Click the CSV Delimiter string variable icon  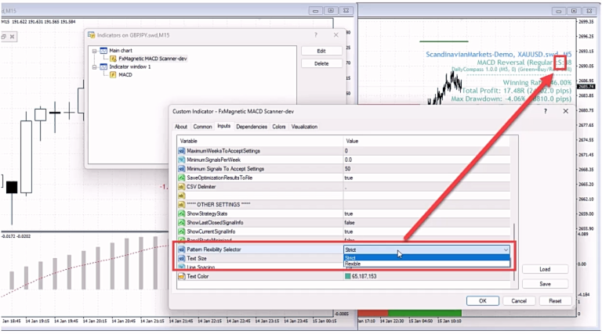[182, 187]
